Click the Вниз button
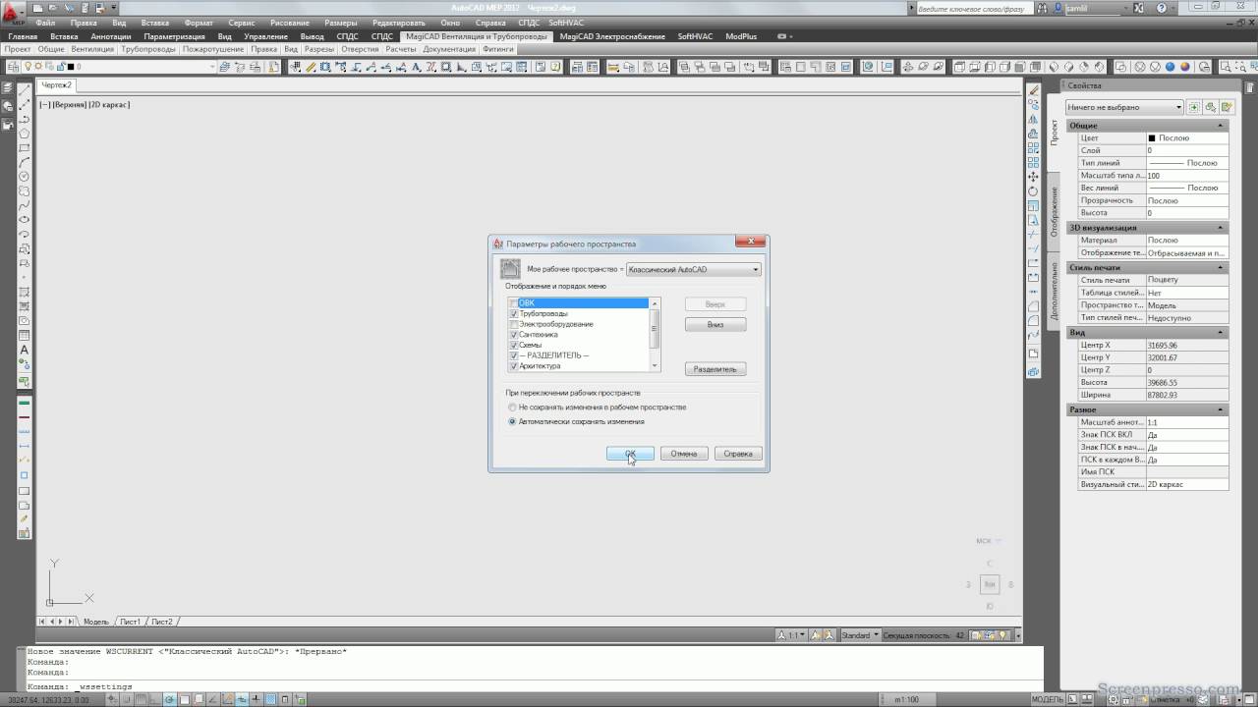The width and height of the screenshot is (1258, 707). 715,324
